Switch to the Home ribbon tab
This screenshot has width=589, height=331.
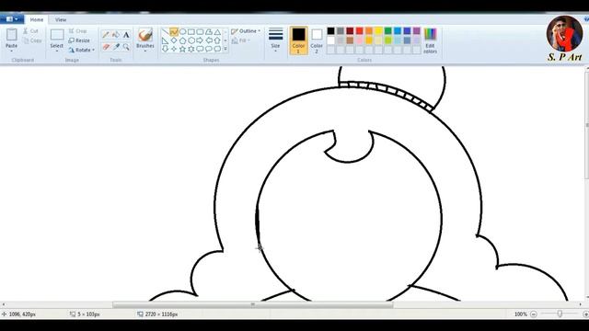point(37,19)
